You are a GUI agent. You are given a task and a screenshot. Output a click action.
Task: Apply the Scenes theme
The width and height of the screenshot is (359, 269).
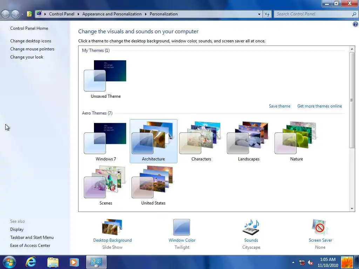[106, 185]
